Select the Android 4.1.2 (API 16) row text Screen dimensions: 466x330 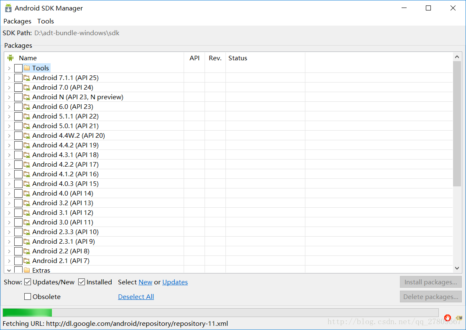pyautogui.click(x=65, y=174)
